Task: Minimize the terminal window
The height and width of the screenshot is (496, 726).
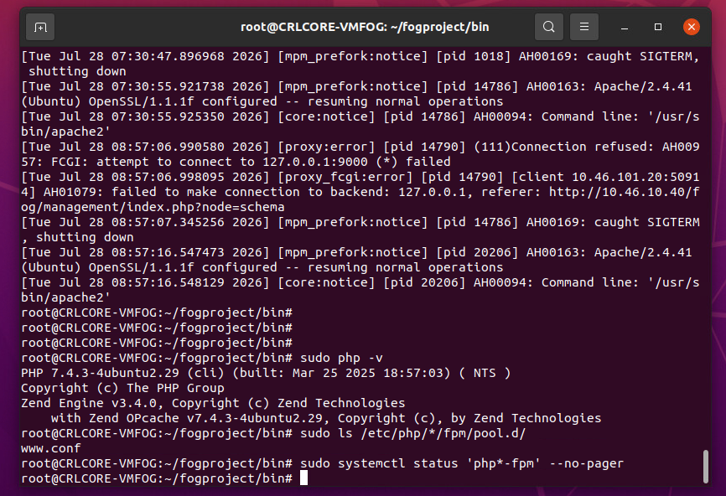Action: 625,28
